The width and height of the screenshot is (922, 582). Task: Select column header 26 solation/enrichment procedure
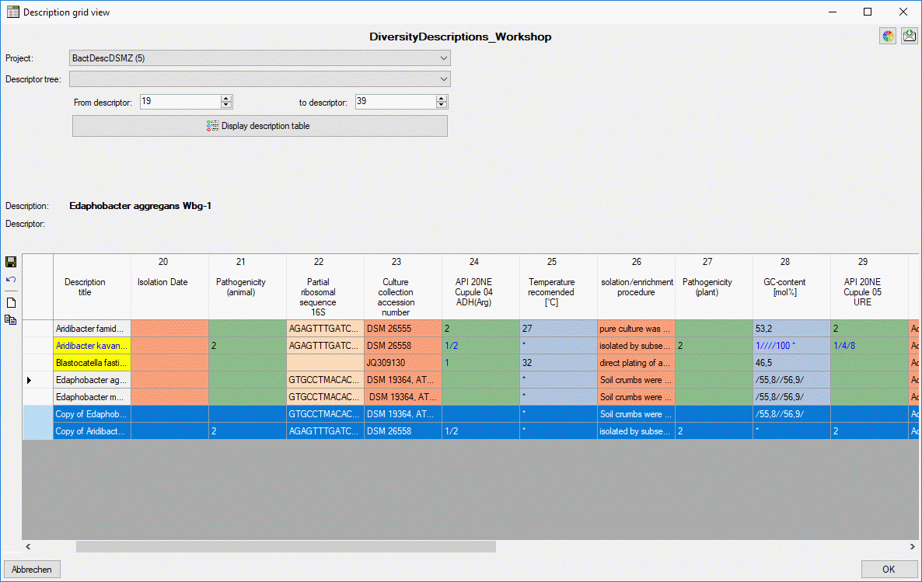pos(636,287)
